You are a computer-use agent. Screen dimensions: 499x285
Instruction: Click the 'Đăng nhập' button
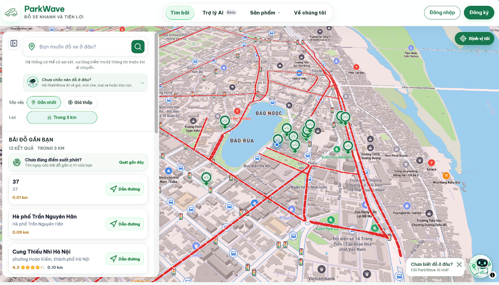(x=442, y=12)
